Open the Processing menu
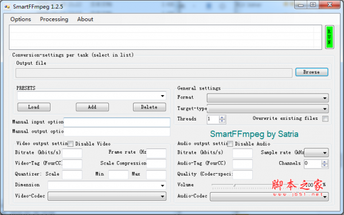 click(x=54, y=19)
